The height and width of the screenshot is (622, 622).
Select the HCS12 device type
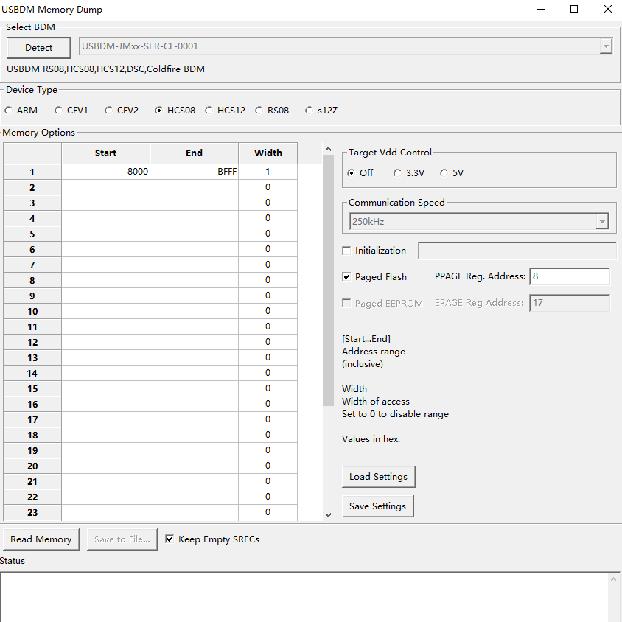click(209, 110)
